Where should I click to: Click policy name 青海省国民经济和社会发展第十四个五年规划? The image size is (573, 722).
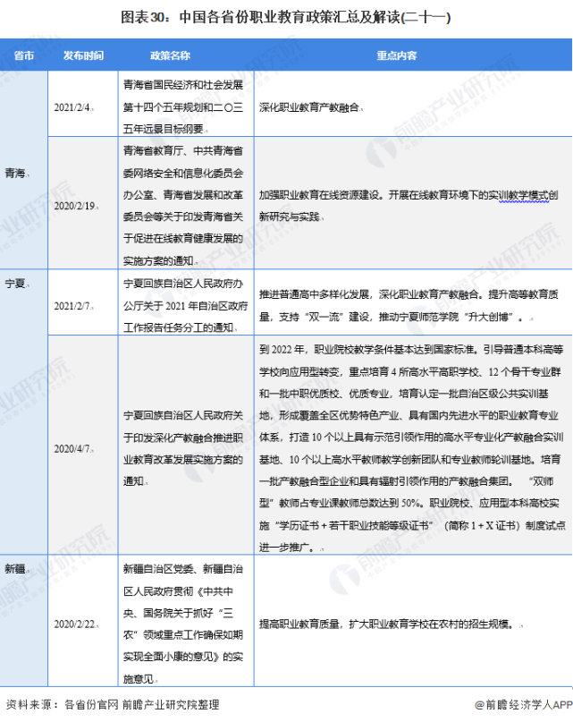tap(182, 106)
